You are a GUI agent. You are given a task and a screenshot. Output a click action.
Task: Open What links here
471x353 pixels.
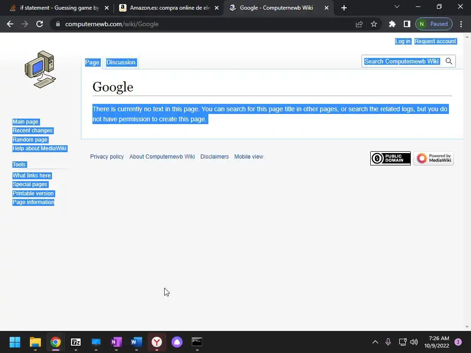pos(32,176)
